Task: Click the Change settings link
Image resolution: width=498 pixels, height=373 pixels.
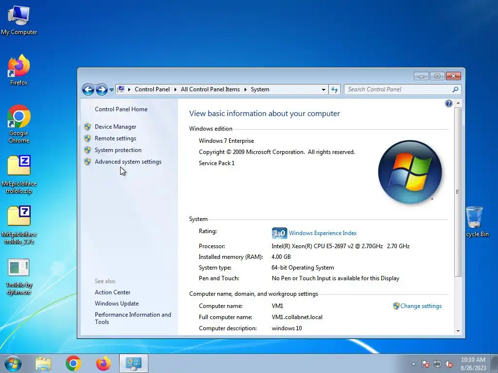Action: coord(421,306)
